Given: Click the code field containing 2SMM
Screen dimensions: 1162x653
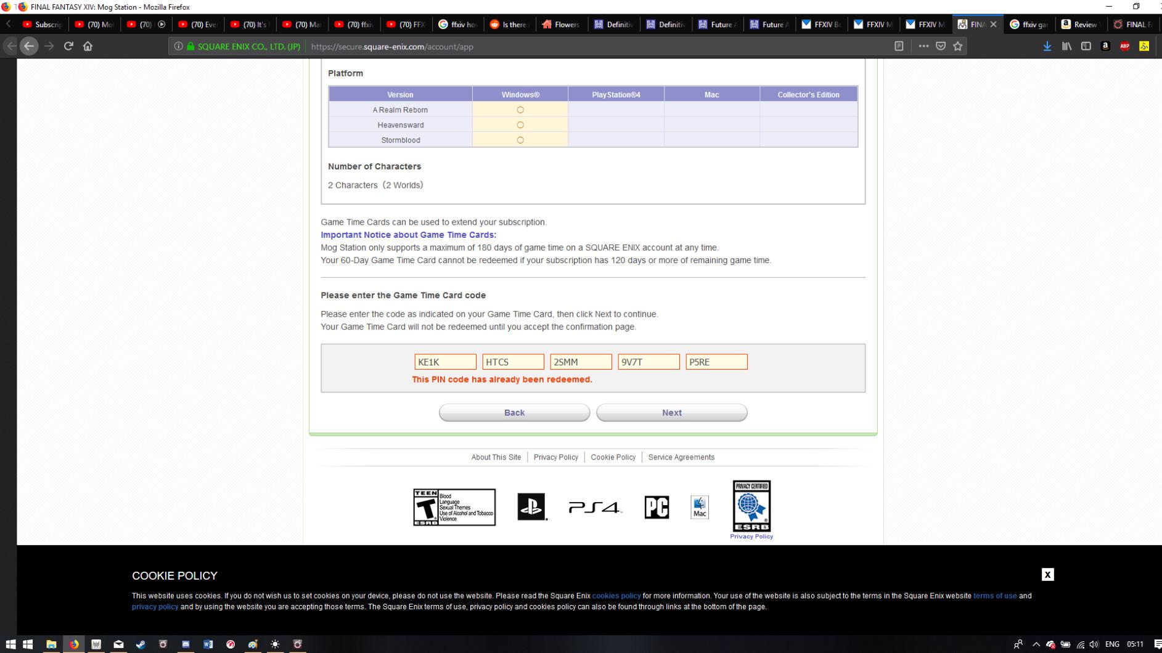Looking at the screenshot, I should (581, 362).
